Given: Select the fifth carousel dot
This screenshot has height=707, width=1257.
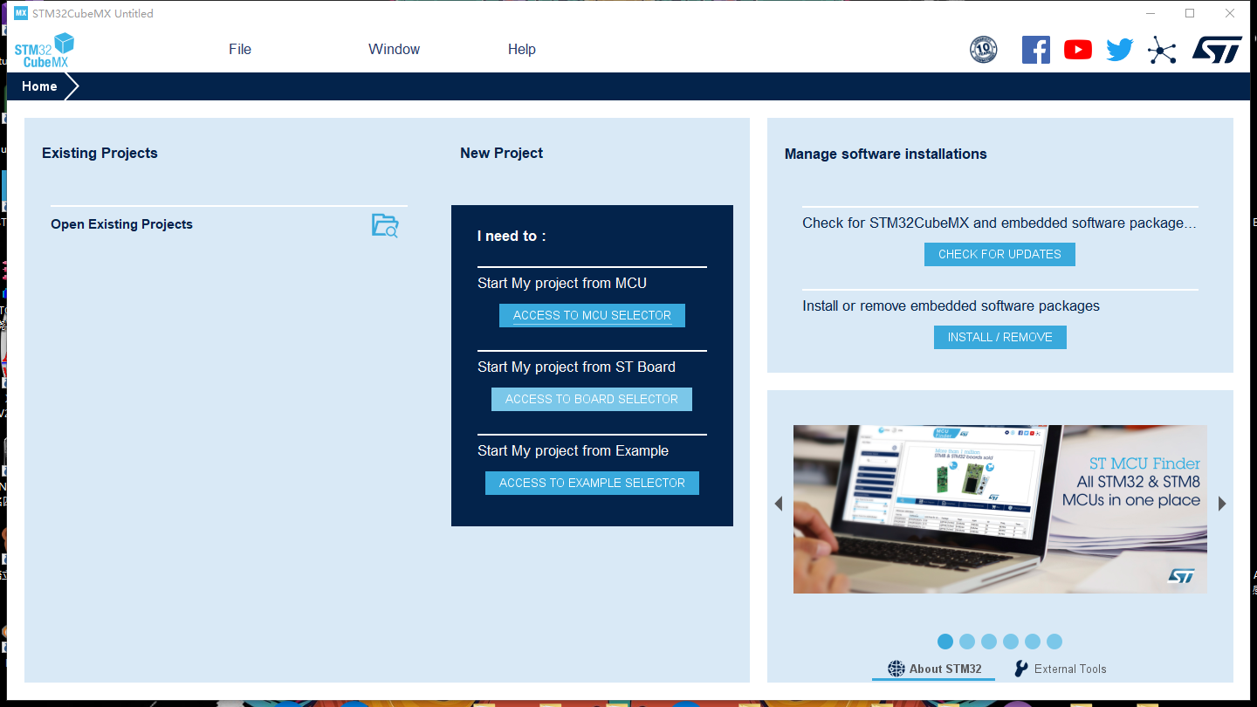Looking at the screenshot, I should pos(1033,642).
